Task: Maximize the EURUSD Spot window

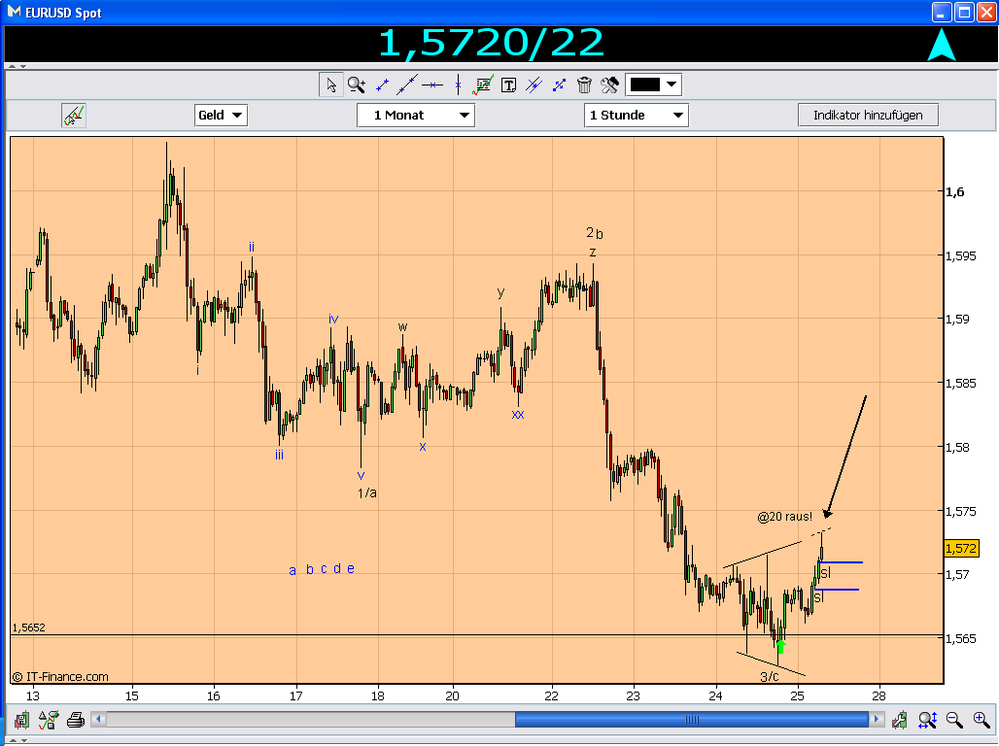Action: 965,12
